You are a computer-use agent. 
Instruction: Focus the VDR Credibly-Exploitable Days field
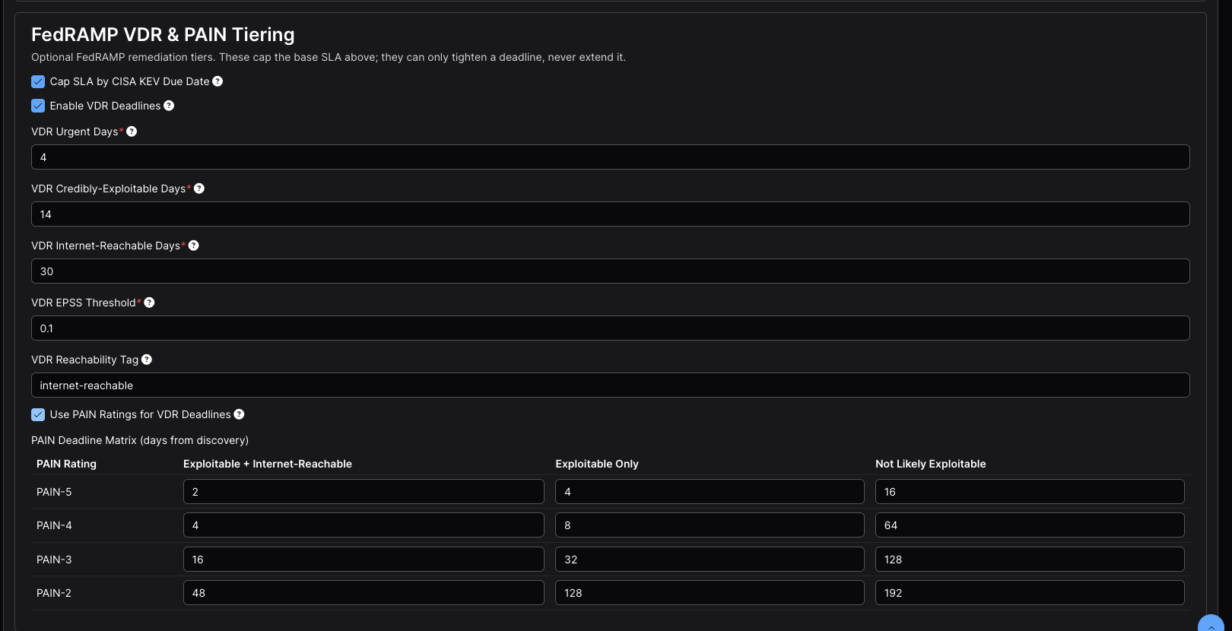click(x=610, y=214)
